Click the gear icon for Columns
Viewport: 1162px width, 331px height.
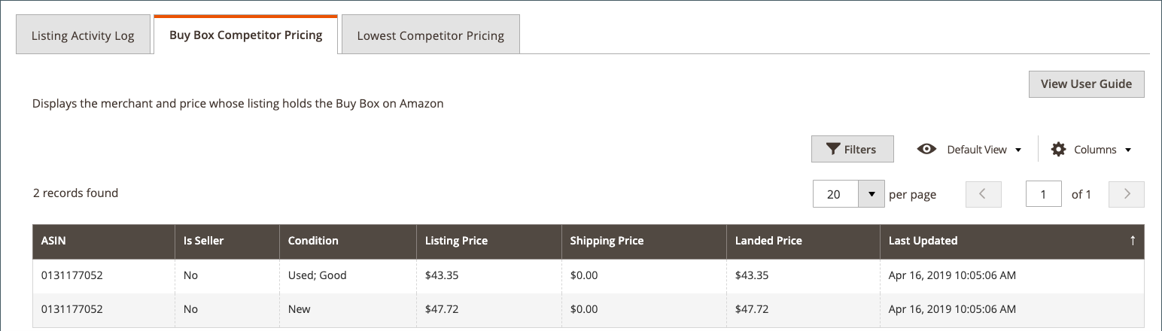[x=1058, y=149]
